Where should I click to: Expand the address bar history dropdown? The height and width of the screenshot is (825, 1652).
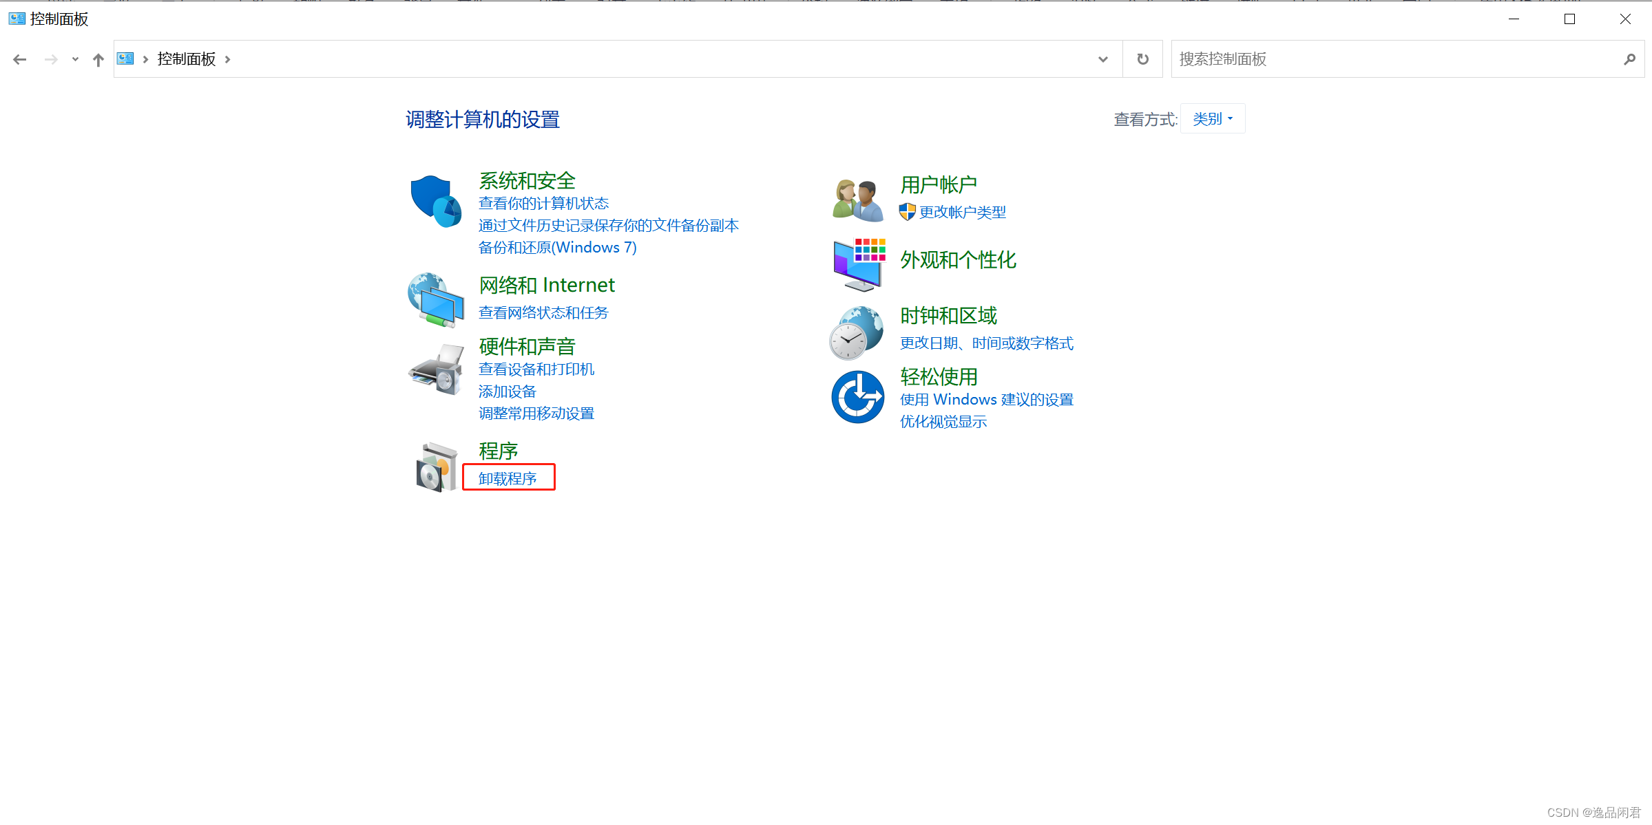click(x=1102, y=59)
